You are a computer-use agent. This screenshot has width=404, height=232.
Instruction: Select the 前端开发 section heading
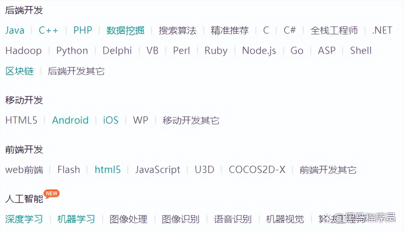(23, 149)
